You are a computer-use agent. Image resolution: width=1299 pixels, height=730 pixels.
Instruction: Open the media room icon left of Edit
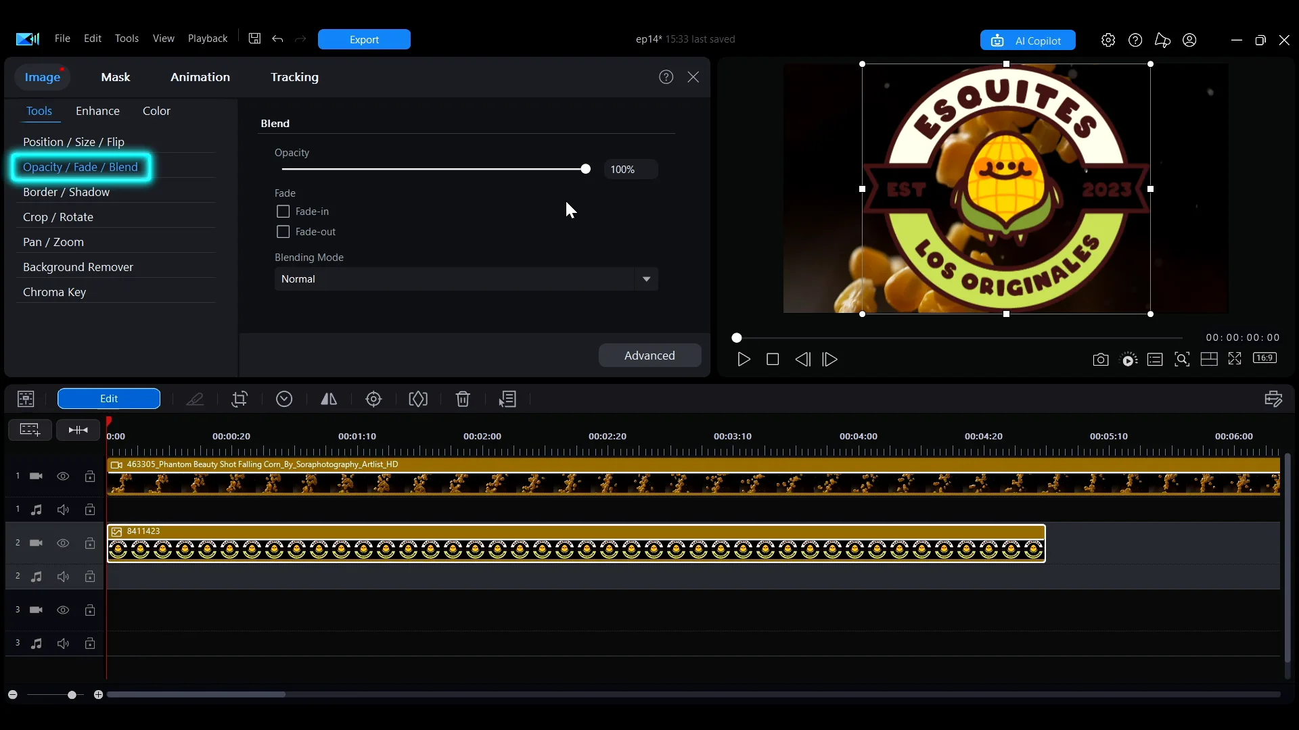(x=26, y=399)
